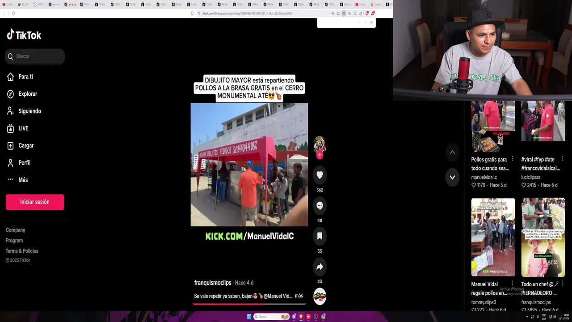Open the manuelvidal.c author link

pyautogui.click(x=484, y=178)
